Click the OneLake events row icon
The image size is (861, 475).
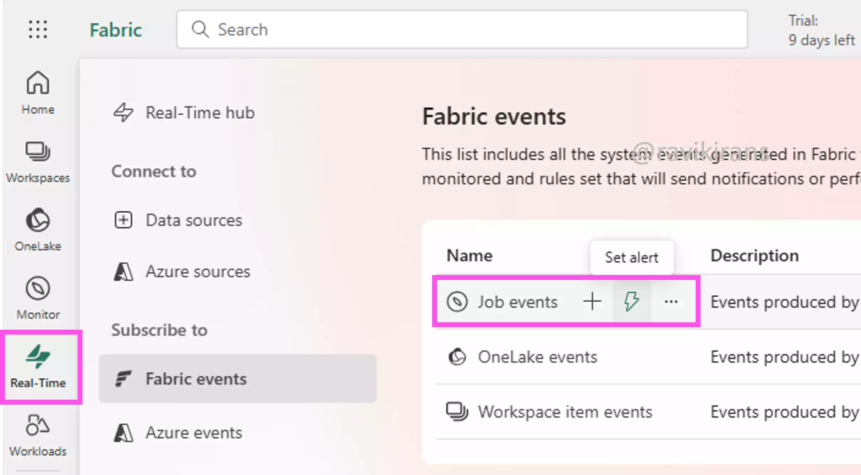click(457, 357)
